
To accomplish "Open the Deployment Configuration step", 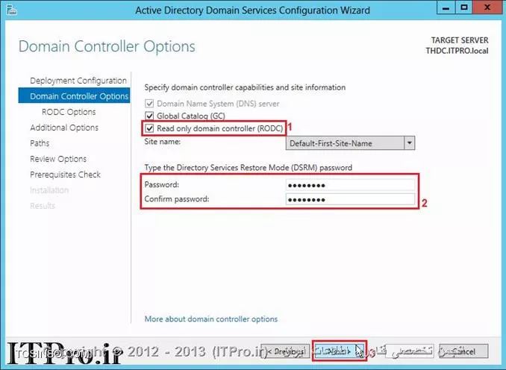I will [x=78, y=81].
